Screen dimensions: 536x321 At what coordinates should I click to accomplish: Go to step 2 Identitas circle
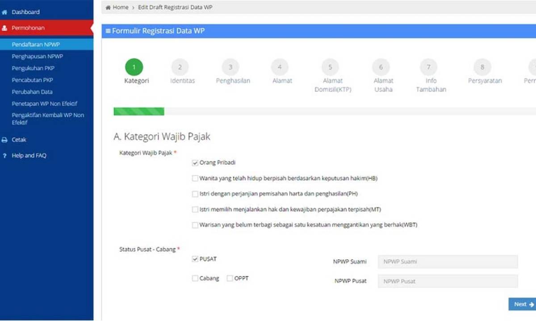tap(180, 67)
